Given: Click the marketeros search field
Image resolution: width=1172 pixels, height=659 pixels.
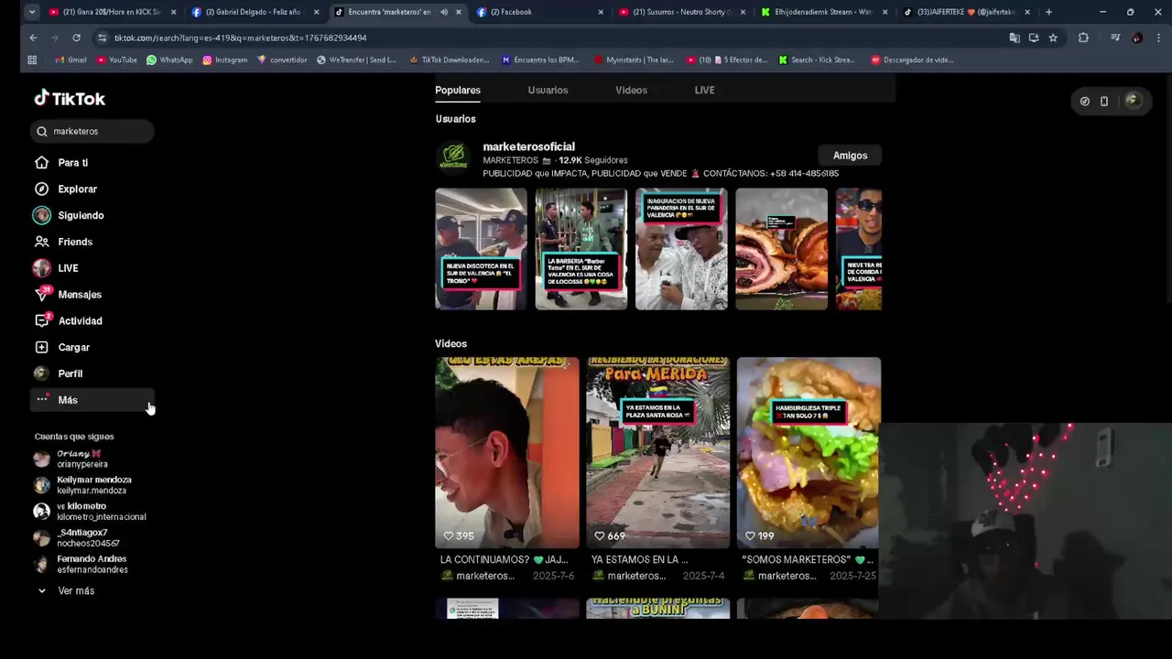Looking at the screenshot, I should [92, 132].
